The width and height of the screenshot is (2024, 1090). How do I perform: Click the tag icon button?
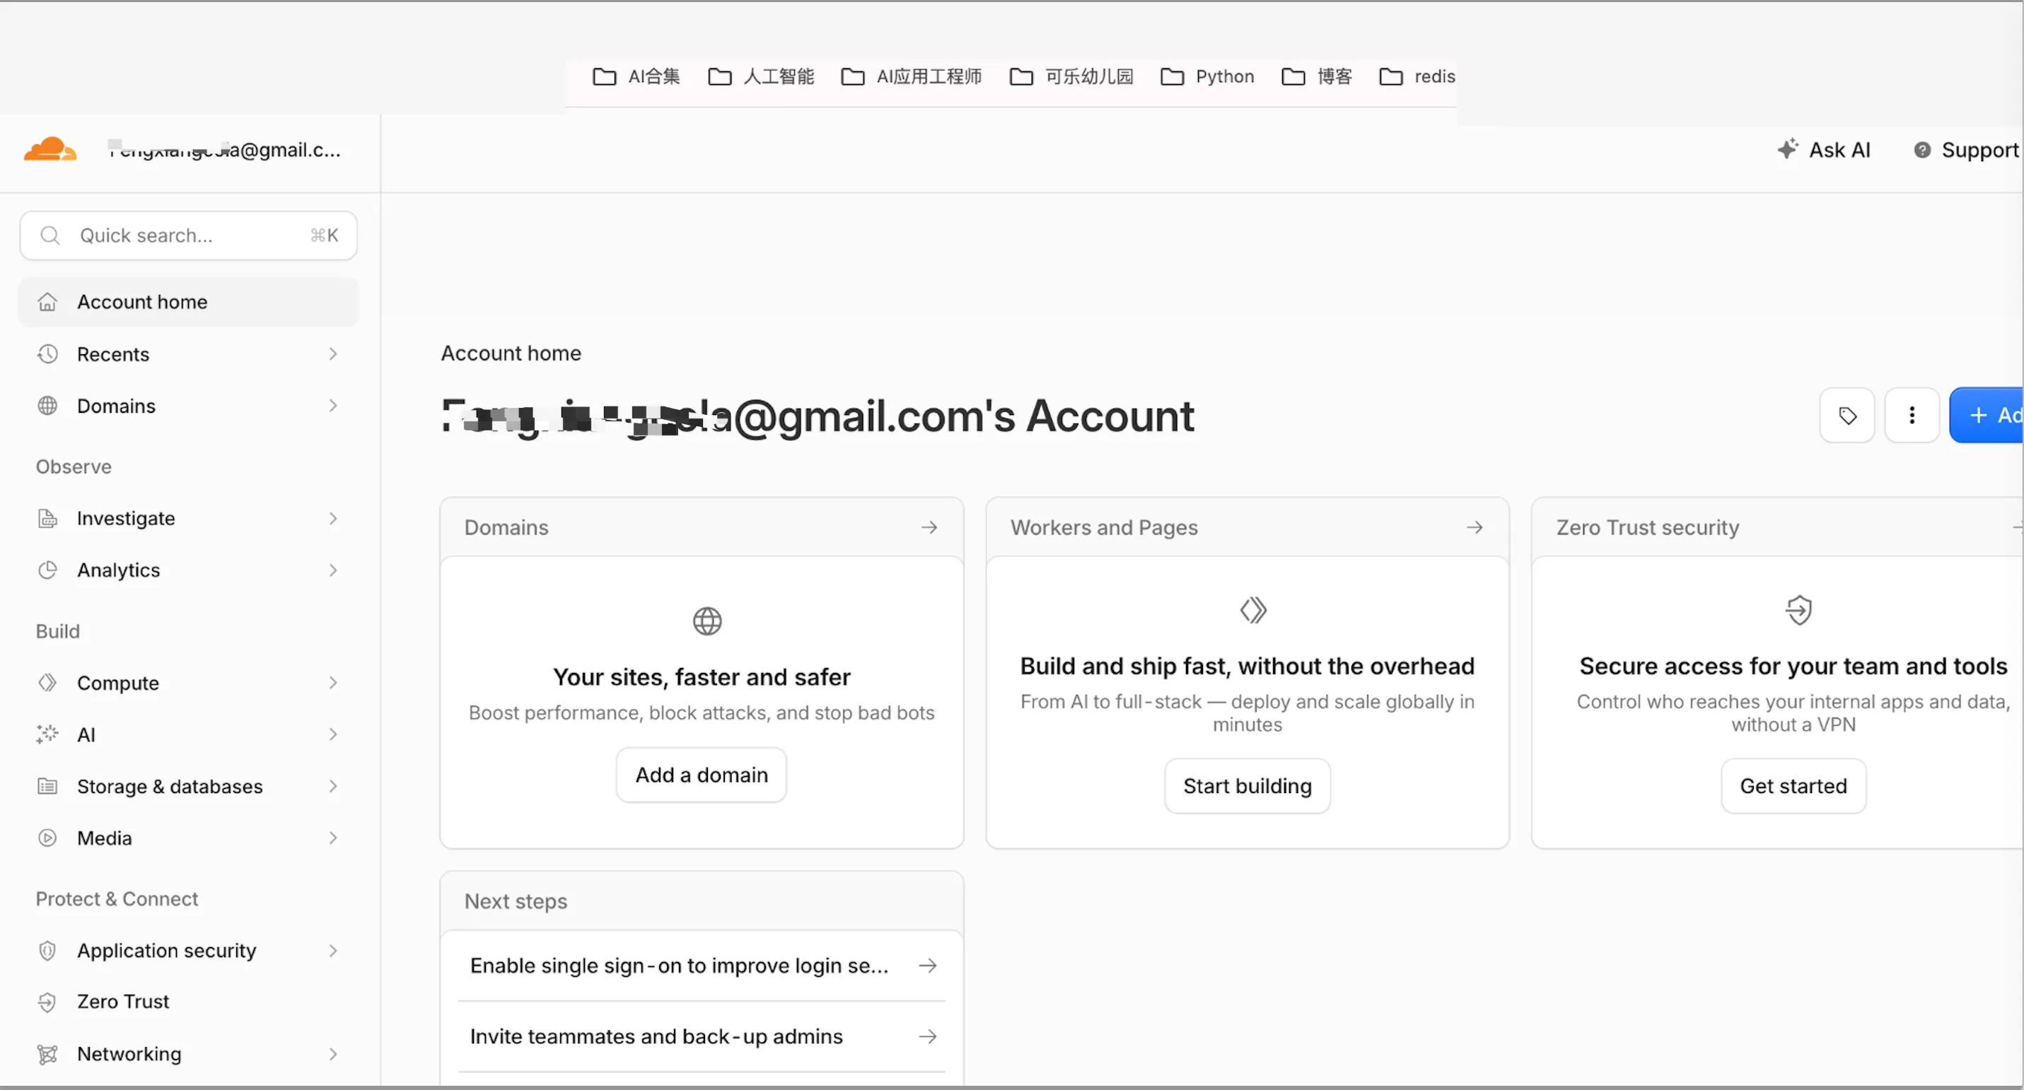tap(1847, 416)
